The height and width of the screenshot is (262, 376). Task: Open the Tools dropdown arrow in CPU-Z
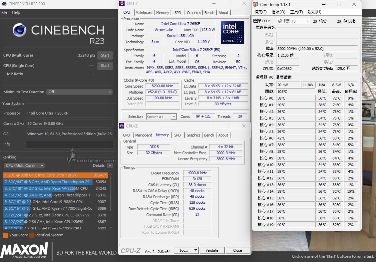pos(196,250)
